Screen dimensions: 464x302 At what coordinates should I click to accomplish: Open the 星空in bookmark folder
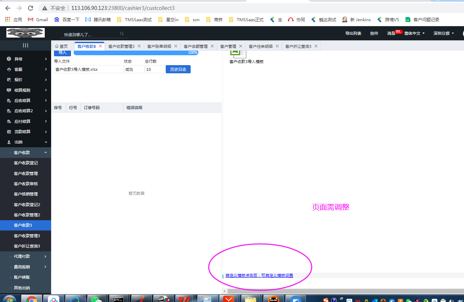coord(168,19)
